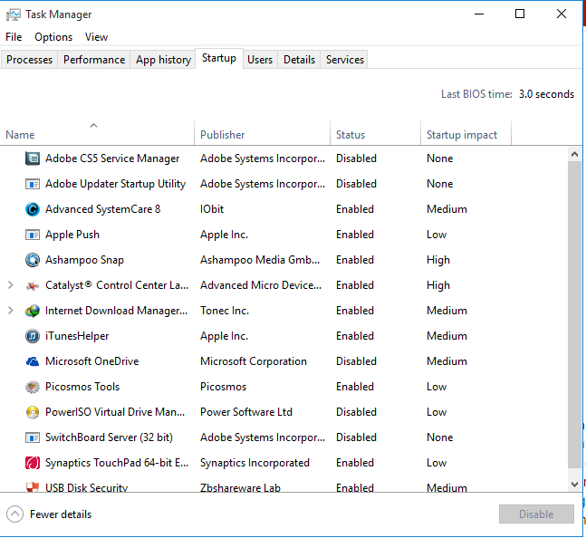Click the Picosmos Tools gear icon
The image size is (586, 538).
(x=33, y=387)
